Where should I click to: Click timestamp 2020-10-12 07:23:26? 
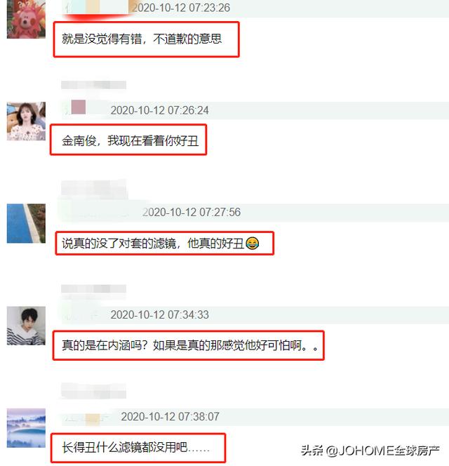(x=181, y=8)
